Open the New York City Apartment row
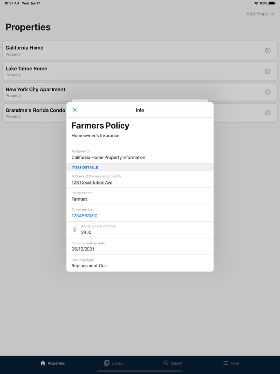 click(x=140, y=92)
